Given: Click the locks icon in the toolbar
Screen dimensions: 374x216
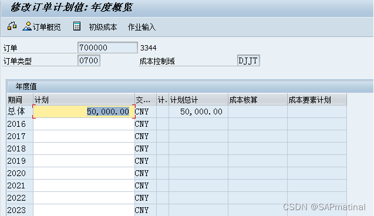Looking at the screenshot, I should (12, 26).
